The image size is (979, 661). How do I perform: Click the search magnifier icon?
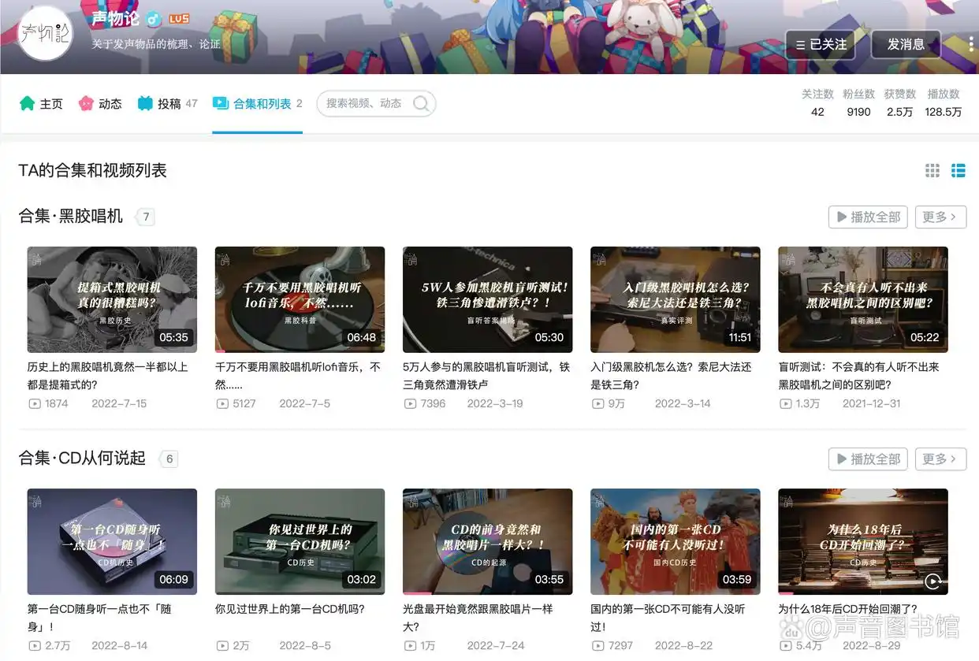pos(422,103)
